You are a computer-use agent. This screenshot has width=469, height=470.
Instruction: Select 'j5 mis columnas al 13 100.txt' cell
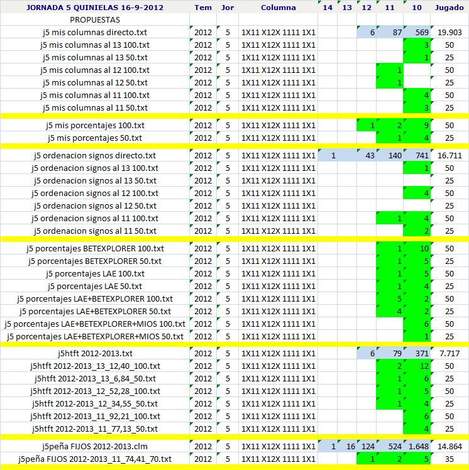95,45
